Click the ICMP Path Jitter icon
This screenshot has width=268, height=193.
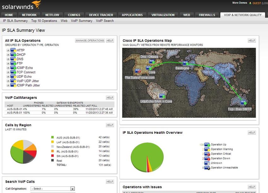click(x=13, y=85)
